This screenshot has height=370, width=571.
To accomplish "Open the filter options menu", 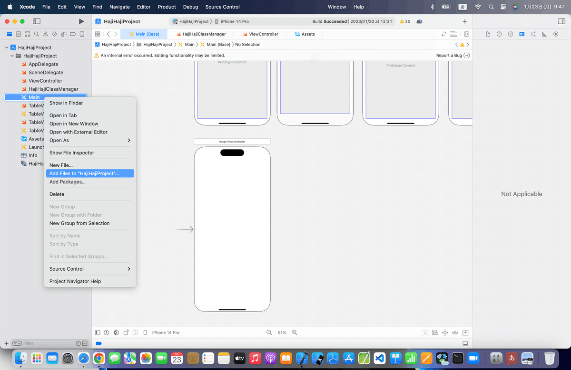I will pyautogui.click(x=17, y=343).
